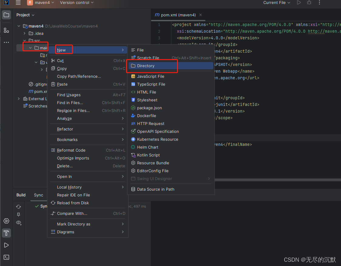Image resolution: width=341 pixels, height=266 pixels.
Task: Open the Run tool window at sidebar
Action: pyautogui.click(x=6, y=245)
